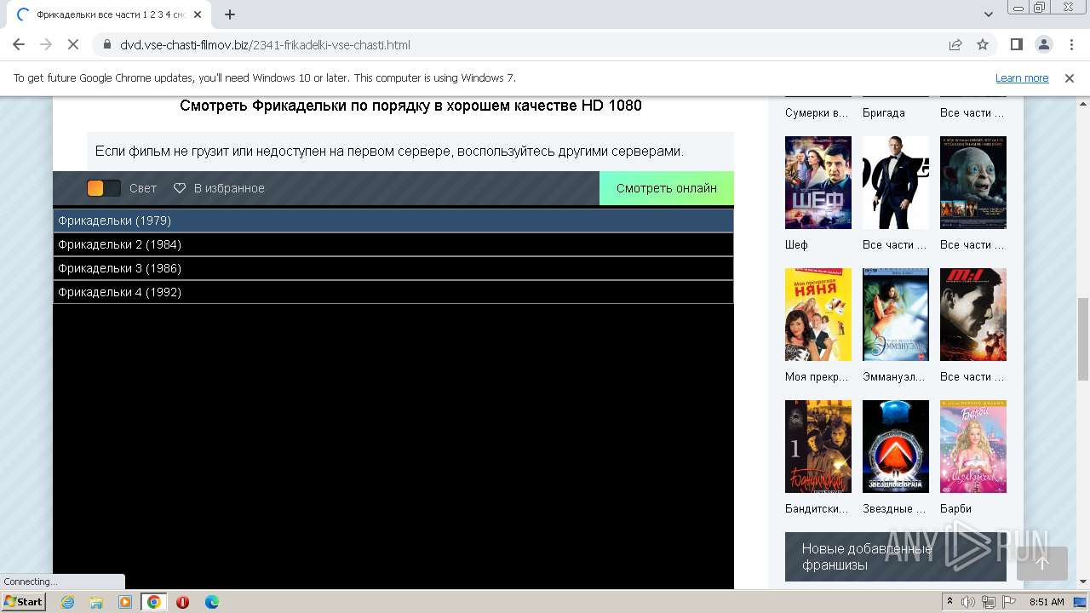Click the 8:51 AM system clock

(1047, 602)
